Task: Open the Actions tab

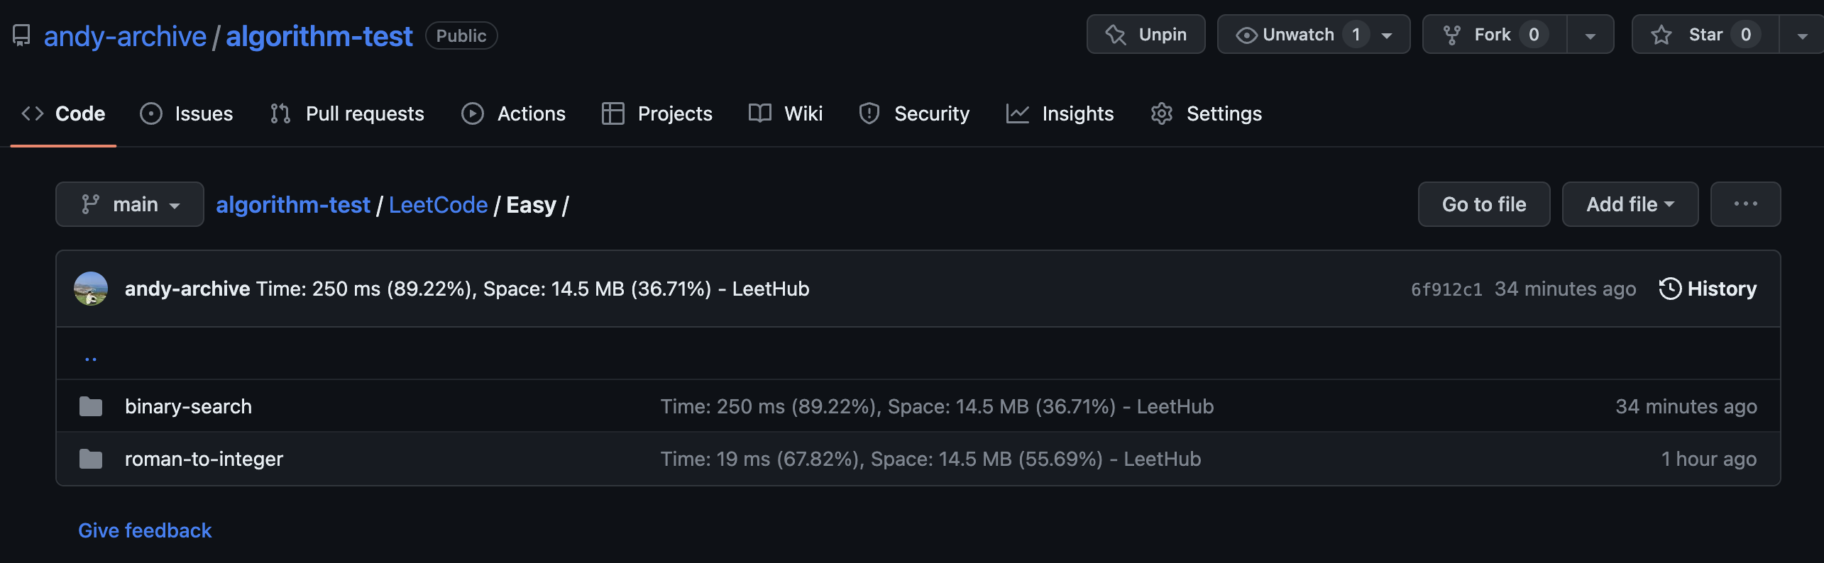Action: coord(513,113)
